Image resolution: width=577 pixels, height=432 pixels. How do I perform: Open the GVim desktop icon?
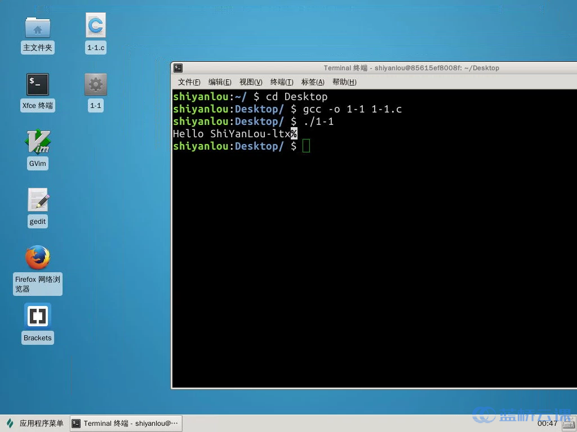click(x=38, y=141)
